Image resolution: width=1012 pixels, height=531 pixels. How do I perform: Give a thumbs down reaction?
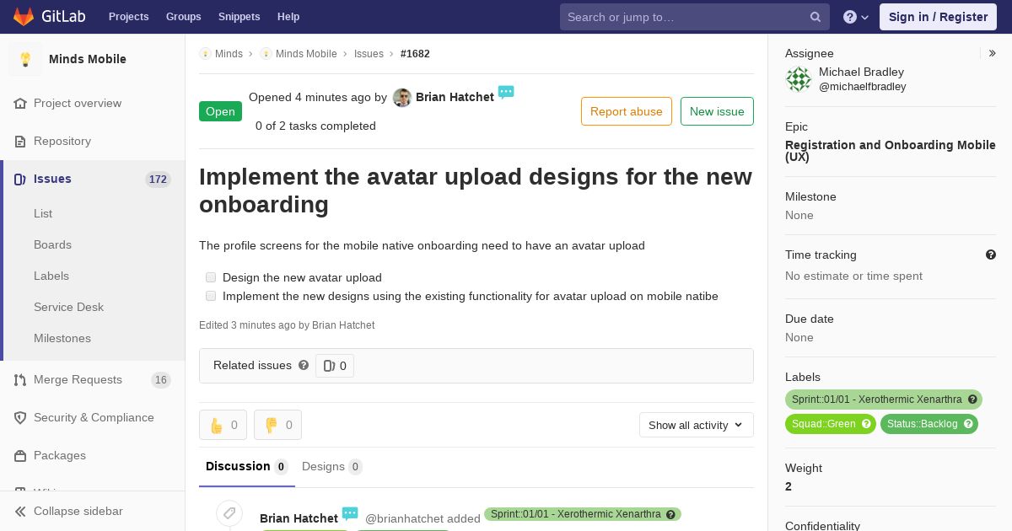(277, 425)
